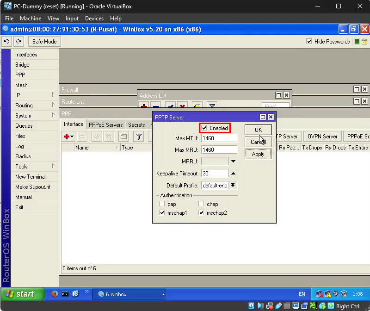Click Cancel in PPTP Server dialog
Viewport: 370px width, 311px height.
click(x=258, y=142)
